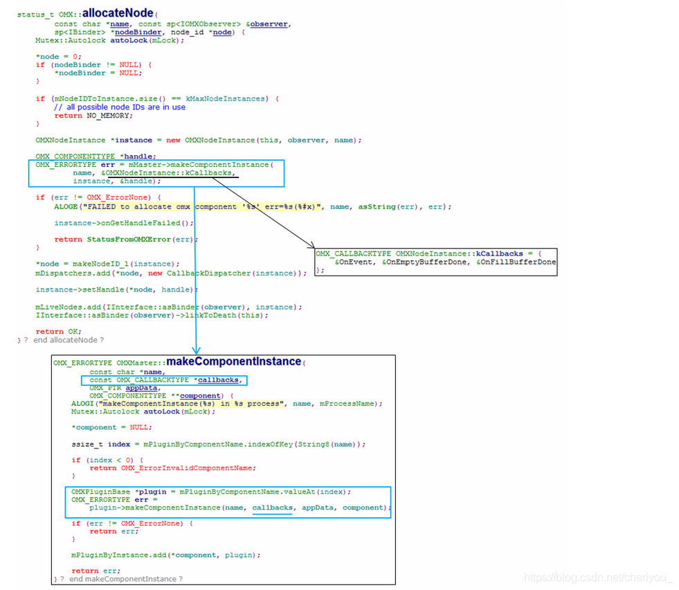Open the underlined "observer" reference
The height and width of the screenshot is (590, 679).
[270, 23]
